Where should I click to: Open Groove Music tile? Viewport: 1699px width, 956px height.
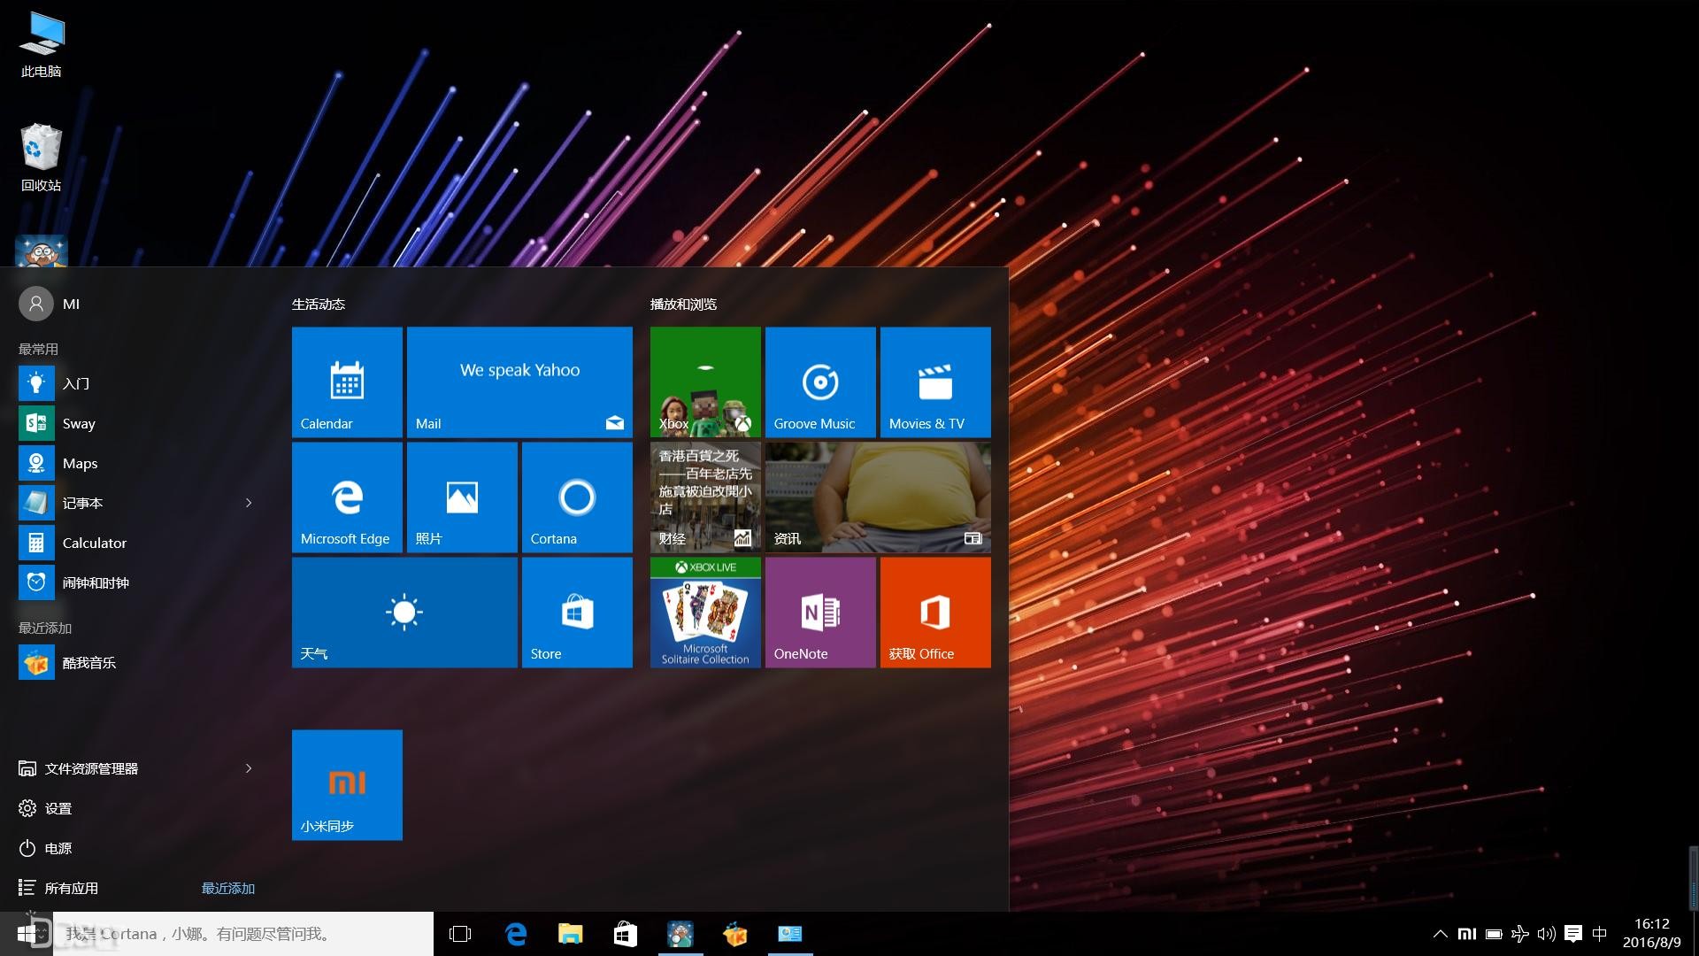pyautogui.click(x=820, y=382)
